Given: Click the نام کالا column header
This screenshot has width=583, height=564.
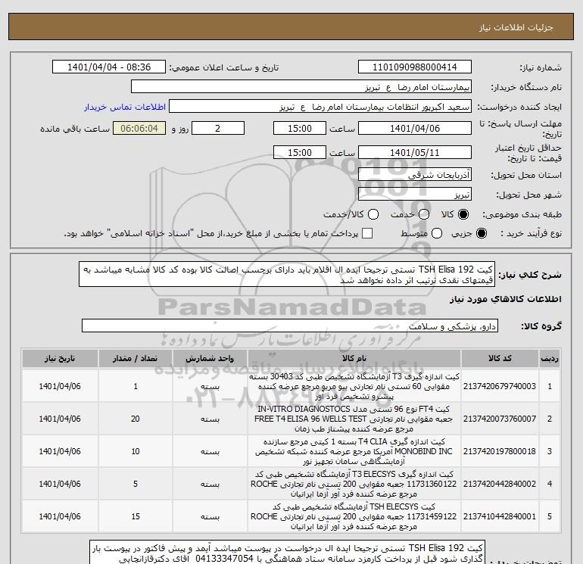Looking at the screenshot, I should (x=354, y=358).
